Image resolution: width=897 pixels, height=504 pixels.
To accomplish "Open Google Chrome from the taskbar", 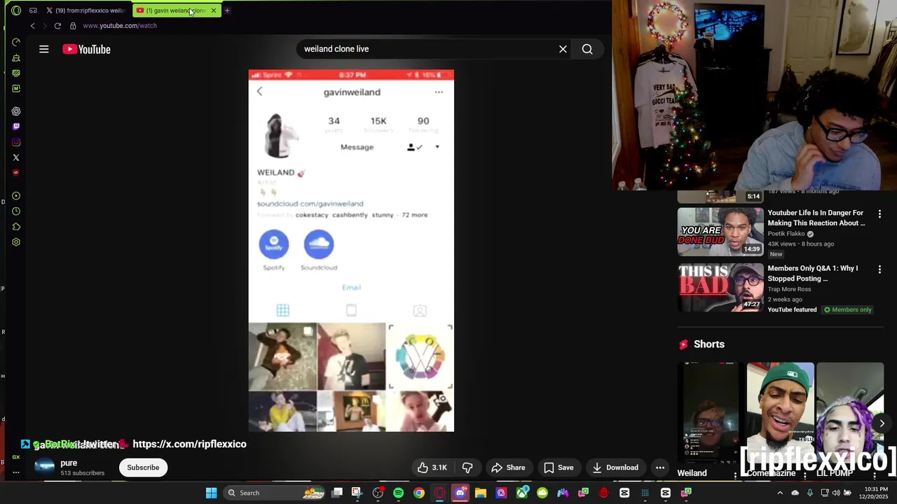I will pyautogui.click(x=418, y=493).
